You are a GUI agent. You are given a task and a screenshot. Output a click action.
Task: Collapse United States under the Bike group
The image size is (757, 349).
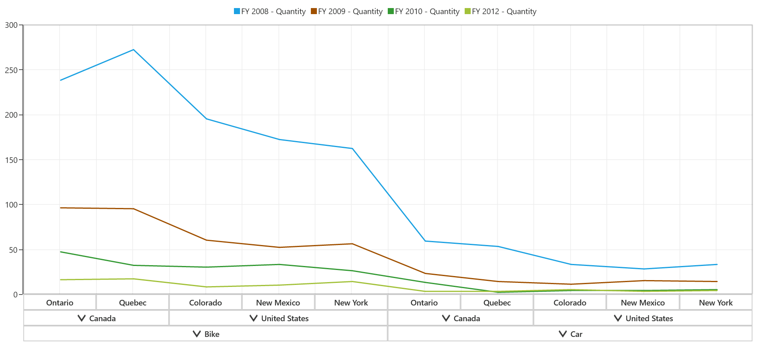tap(254, 318)
